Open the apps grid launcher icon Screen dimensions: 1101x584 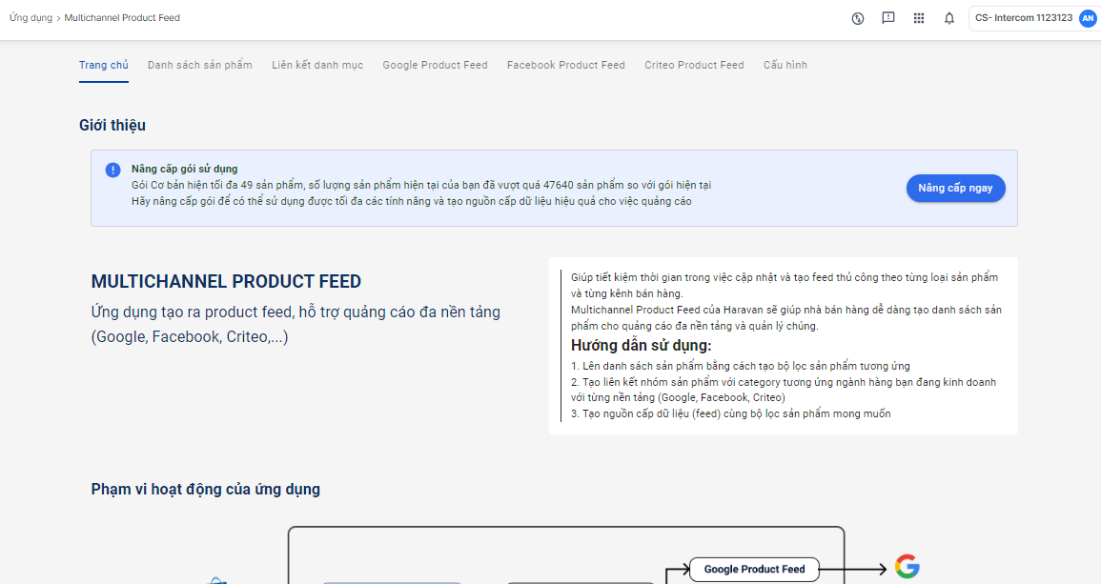pos(918,18)
